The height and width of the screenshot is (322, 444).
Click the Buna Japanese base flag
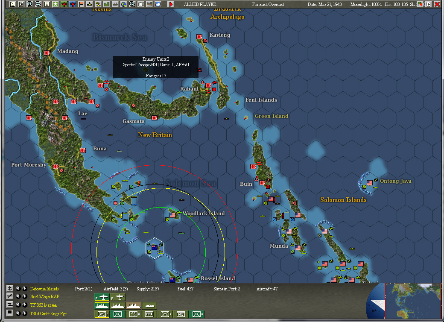tap(83, 150)
